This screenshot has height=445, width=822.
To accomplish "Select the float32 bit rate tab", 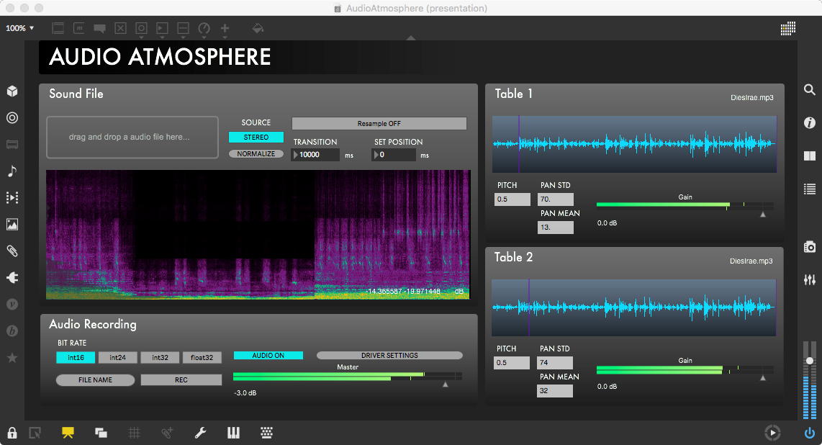I will coord(202,357).
